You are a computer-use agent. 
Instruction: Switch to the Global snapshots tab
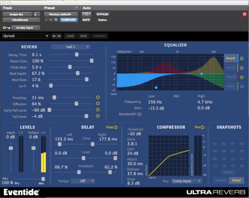pos(237,180)
